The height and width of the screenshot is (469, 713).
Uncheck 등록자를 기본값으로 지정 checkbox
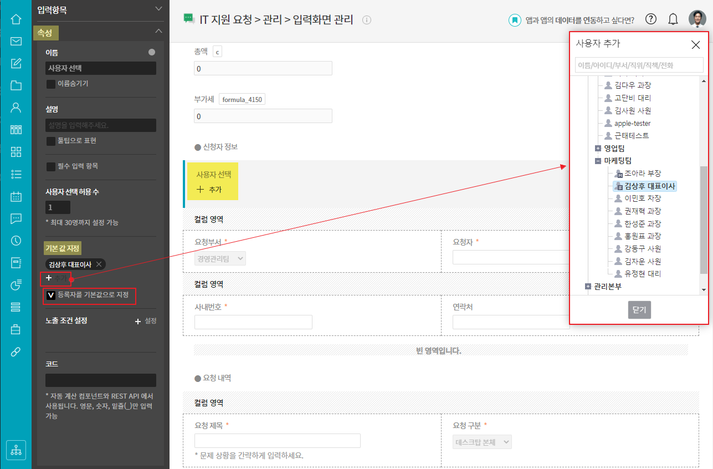tap(51, 295)
